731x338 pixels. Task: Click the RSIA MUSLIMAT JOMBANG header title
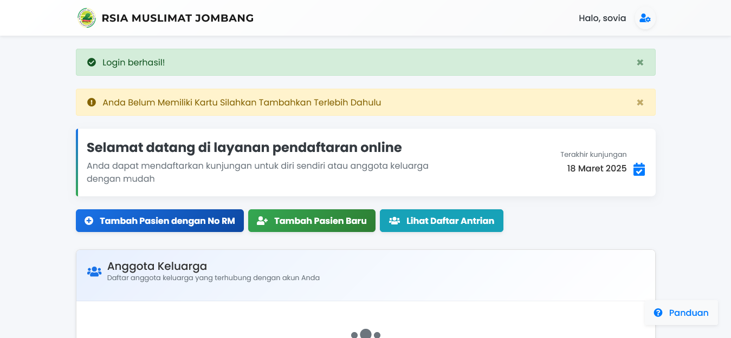click(x=176, y=18)
